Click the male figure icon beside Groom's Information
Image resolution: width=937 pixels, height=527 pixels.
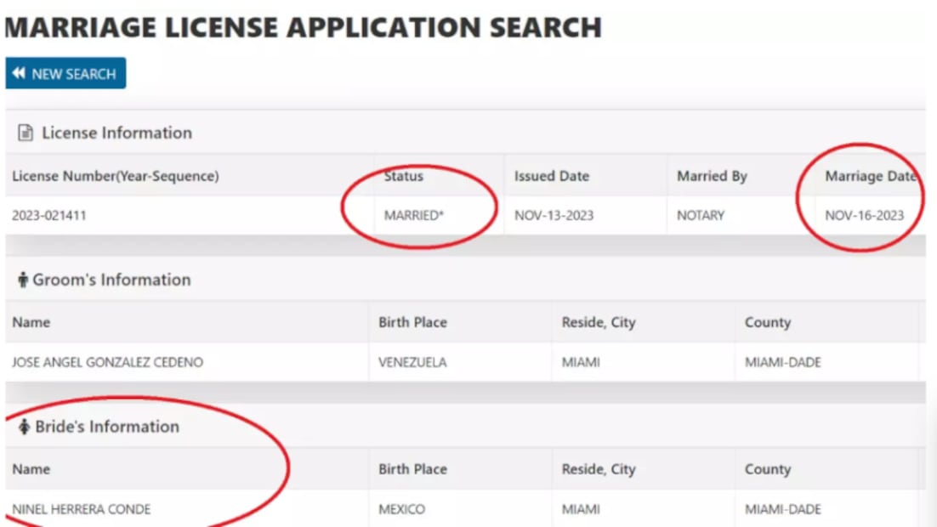pyautogui.click(x=23, y=280)
